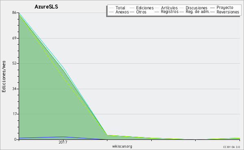Click the 86 y-axis value
Viewport: 244px width, 150px height.
14,13
